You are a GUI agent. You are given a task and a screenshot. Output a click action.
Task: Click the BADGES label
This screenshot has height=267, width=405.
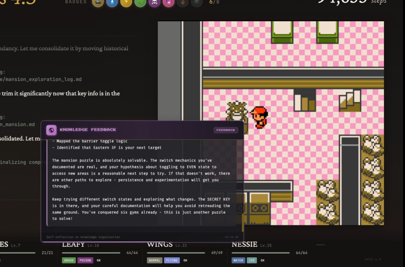tap(76, 2)
